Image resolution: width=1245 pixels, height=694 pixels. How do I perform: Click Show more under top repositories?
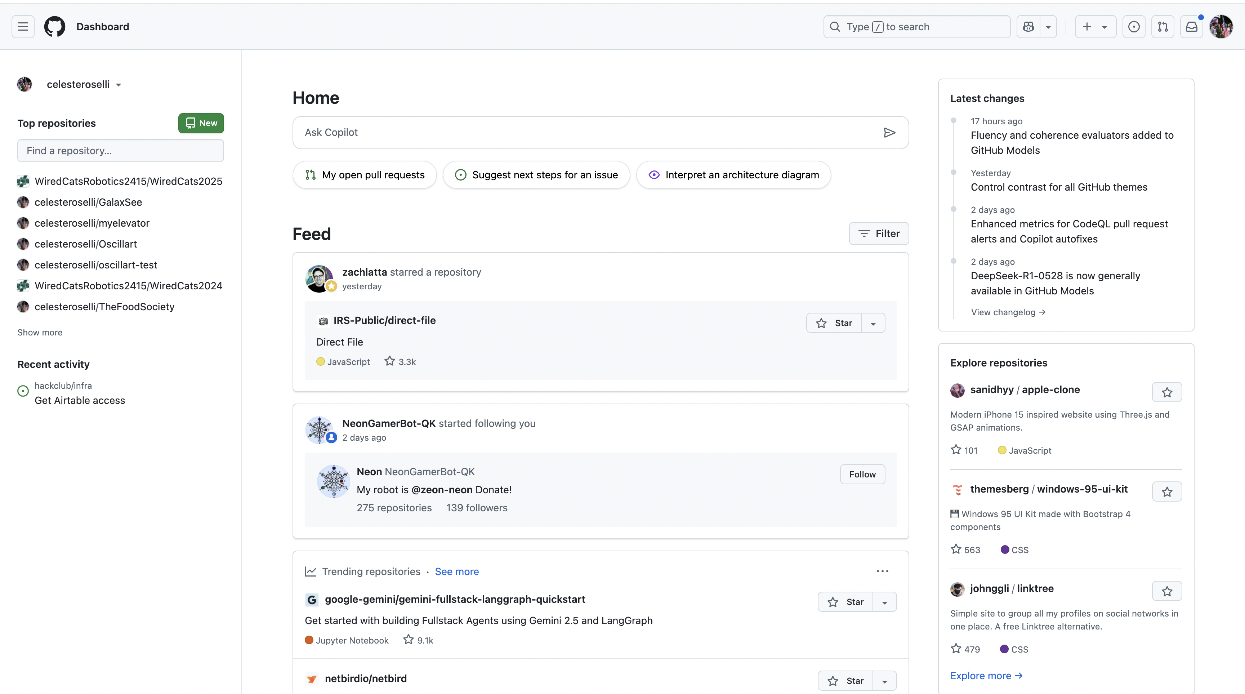40,333
